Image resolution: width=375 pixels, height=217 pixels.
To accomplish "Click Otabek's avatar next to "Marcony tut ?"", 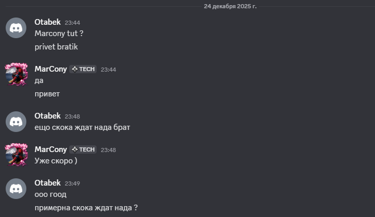I will coord(15,27).
